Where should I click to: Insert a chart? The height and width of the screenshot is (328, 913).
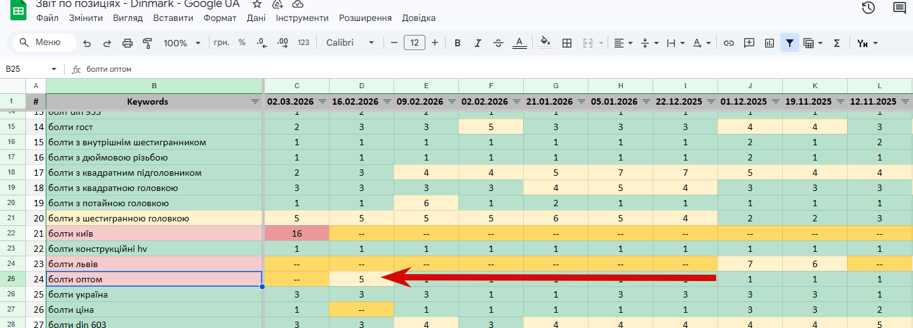[770, 43]
